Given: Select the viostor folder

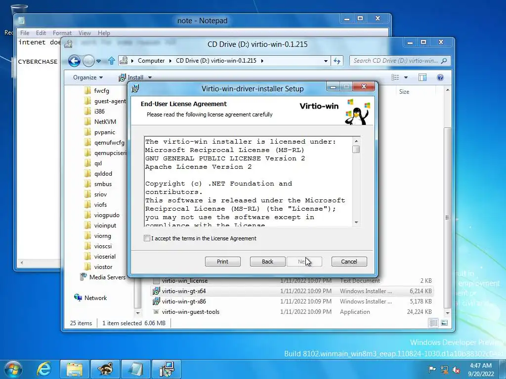Looking at the screenshot, I should tap(103, 267).
